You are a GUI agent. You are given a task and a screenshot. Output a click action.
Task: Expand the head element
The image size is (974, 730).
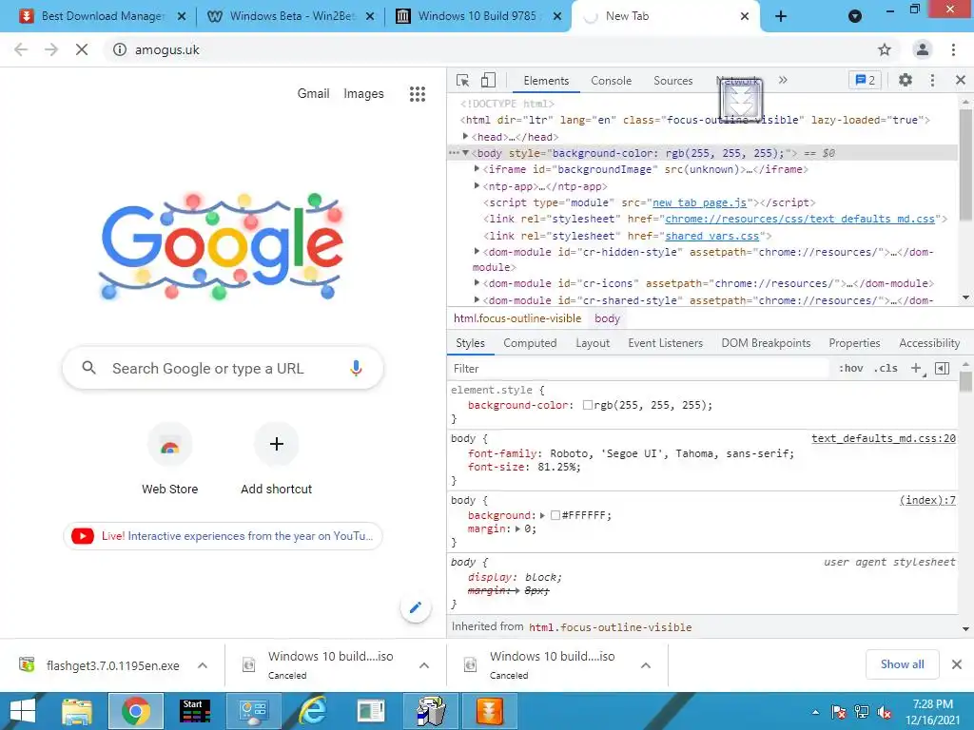pos(465,136)
